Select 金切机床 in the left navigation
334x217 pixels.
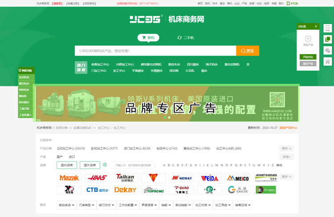(x=25, y=77)
